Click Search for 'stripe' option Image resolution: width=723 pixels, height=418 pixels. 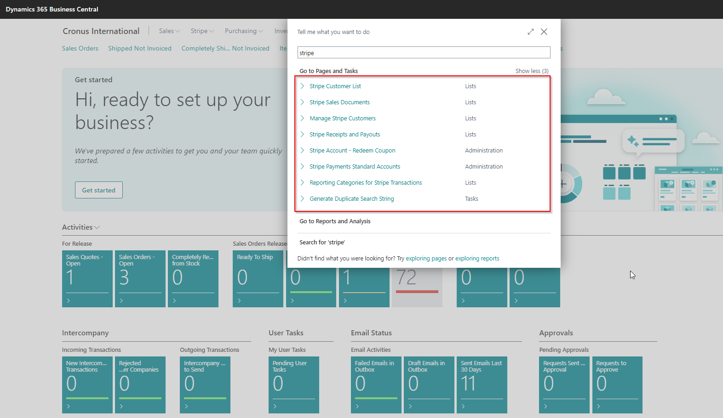click(322, 242)
